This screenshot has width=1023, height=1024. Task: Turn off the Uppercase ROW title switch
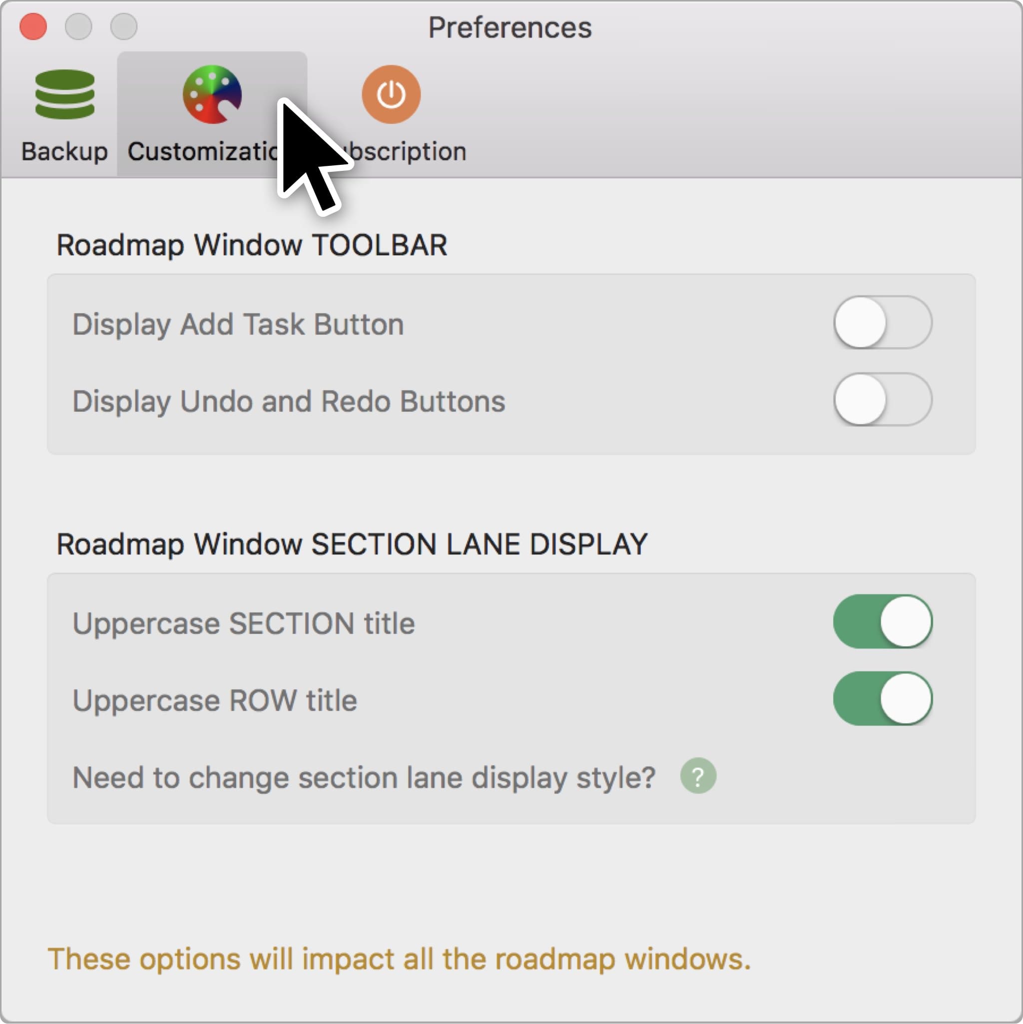coord(882,698)
